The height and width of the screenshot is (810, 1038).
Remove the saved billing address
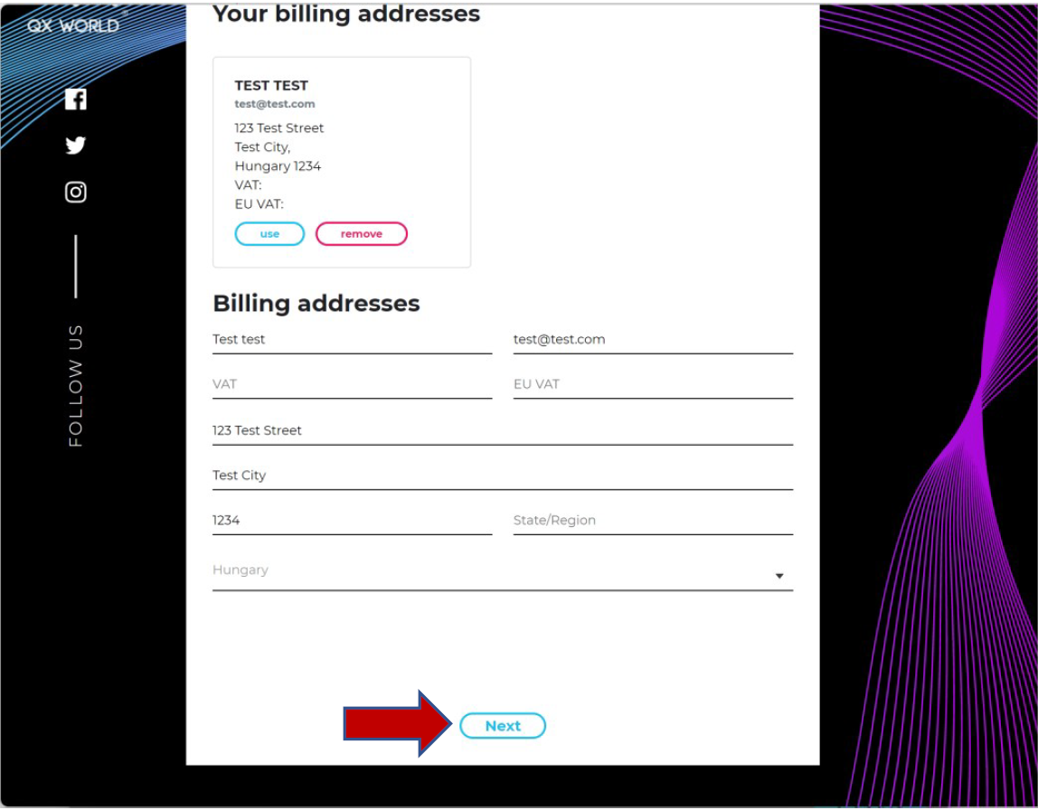[x=361, y=234]
